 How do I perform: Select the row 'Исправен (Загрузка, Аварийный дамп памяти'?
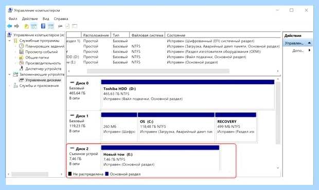pos(173,46)
